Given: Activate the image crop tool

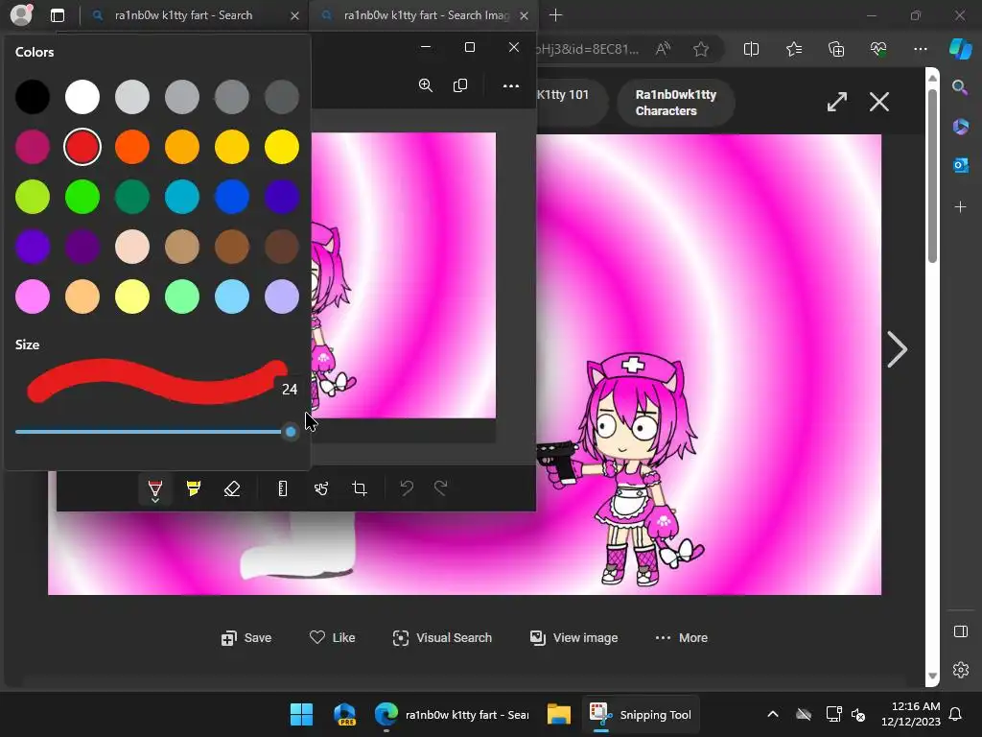Looking at the screenshot, I should point(360,488).
